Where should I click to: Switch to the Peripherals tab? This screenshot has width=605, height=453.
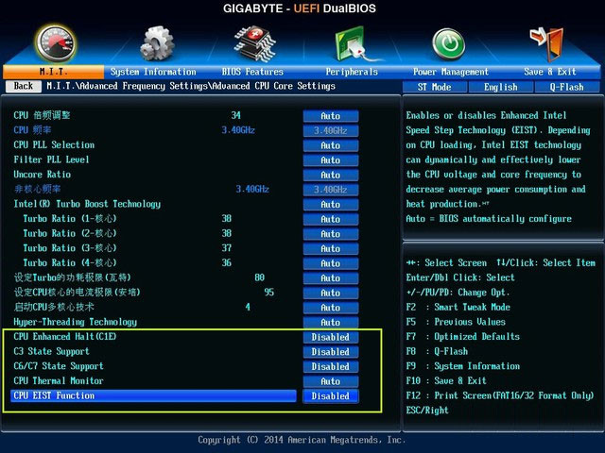tap(352, 72)
